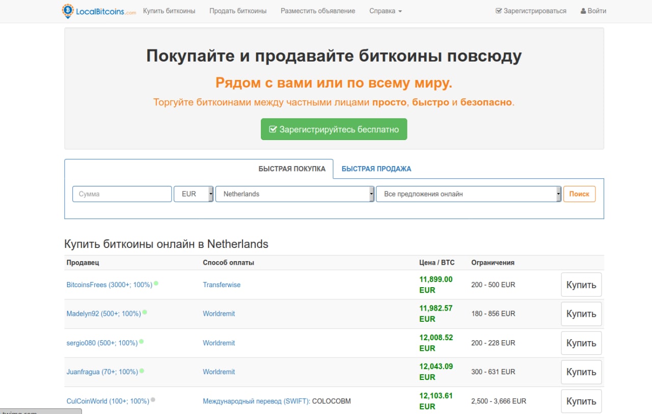Click the green status dot beside Juanfragua
Image resolution: width=652 pixels, height=414 pixels.
point(142,371)
